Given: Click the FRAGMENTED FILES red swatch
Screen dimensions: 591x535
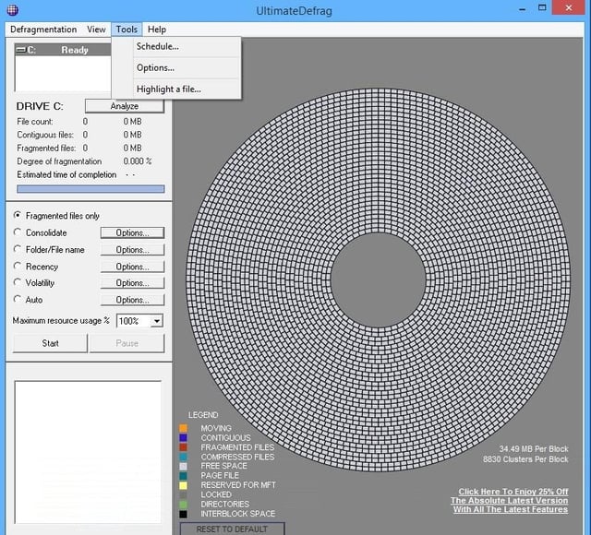Looking at the screenshot, I should click(183, 446).
